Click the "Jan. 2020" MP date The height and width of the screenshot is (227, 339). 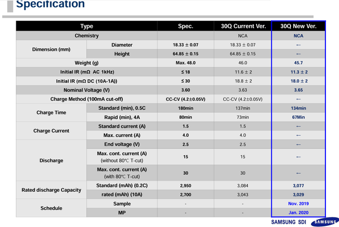click(x=298, y=213)
